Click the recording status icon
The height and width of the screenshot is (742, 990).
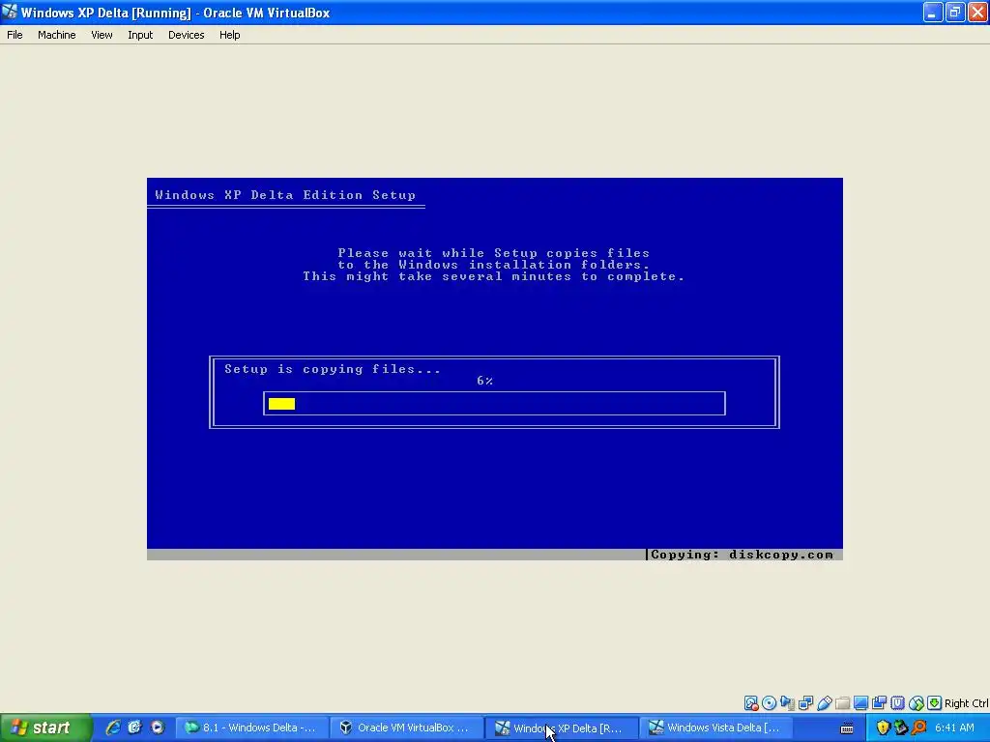tap(879, 703)
